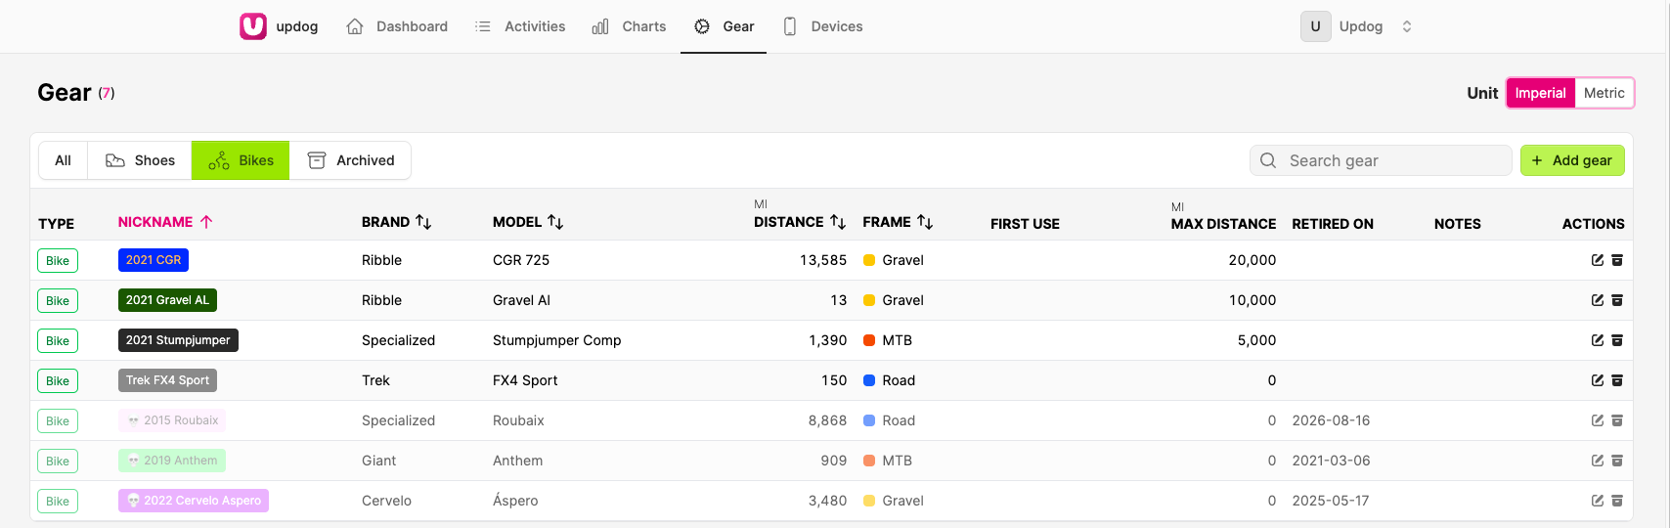Sort by Frame column
This screenshot has height=528, width=1670.
coord(898,222)
